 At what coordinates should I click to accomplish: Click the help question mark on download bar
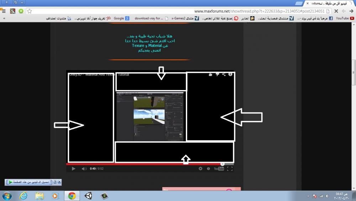[55, 182]
